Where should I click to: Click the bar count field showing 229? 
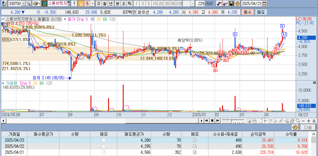tap(200, 4)
